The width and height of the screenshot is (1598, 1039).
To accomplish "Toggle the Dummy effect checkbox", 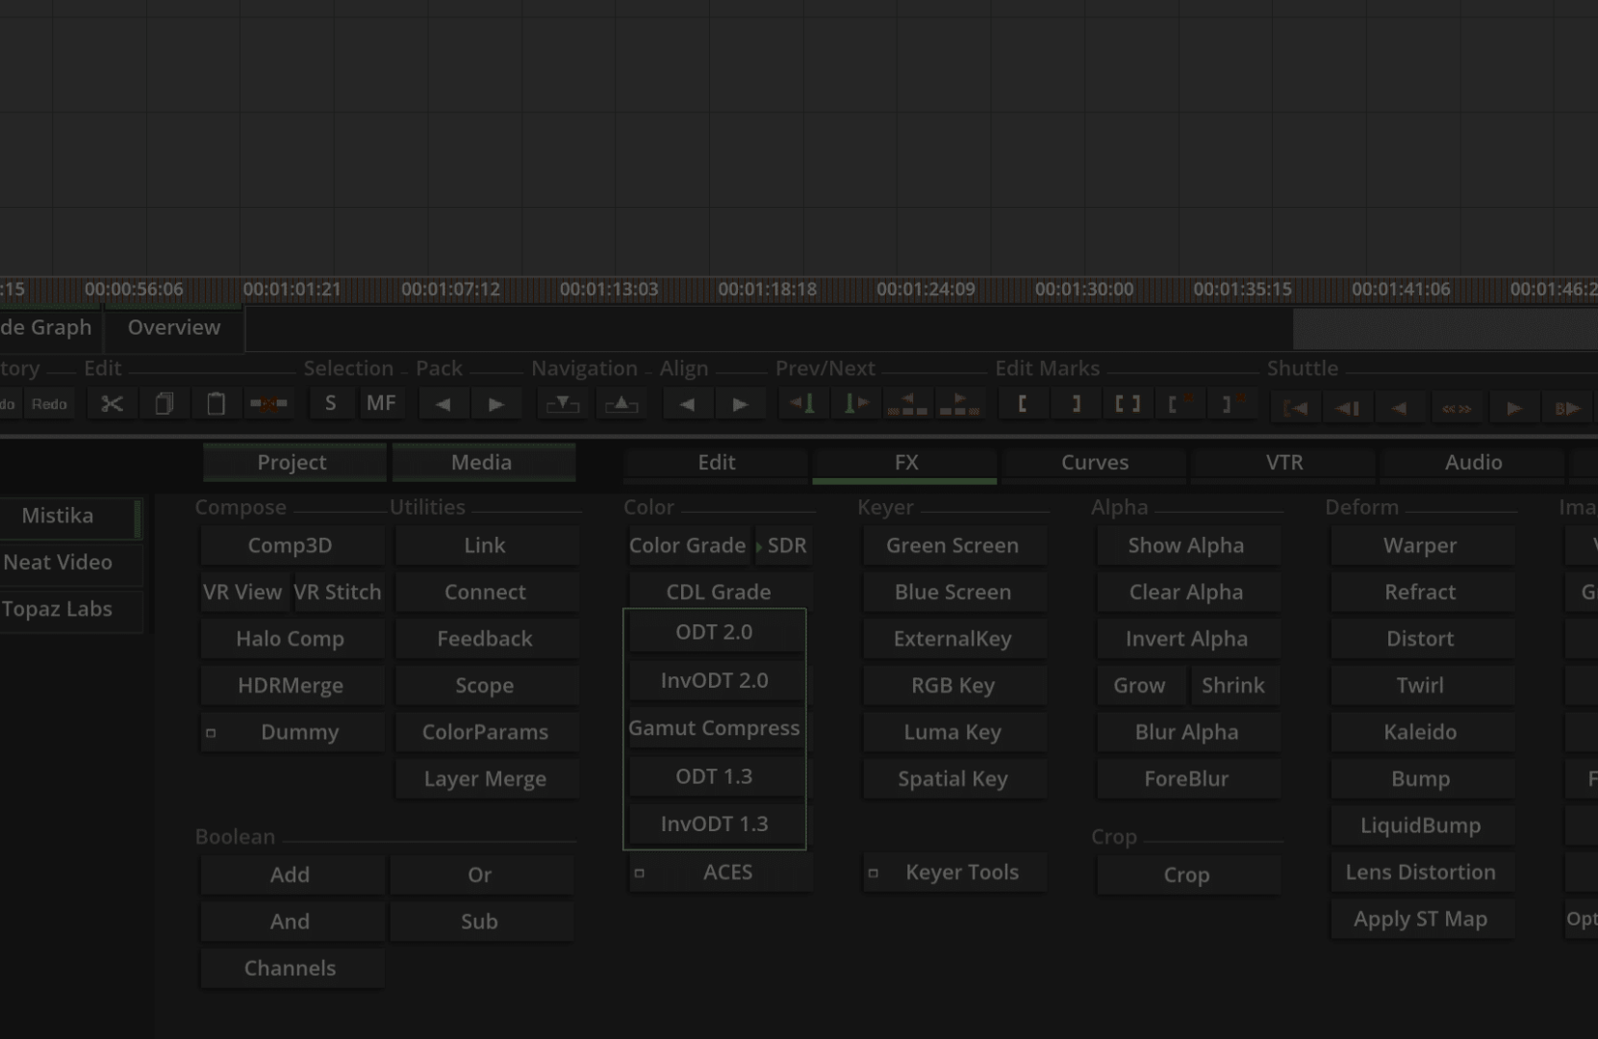I will click(212, 732).
